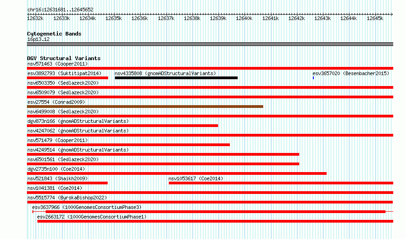Open the nsv4335808 (gnomADStructuralVariants) label
The image size is (406, 239).
click(165, 73)
